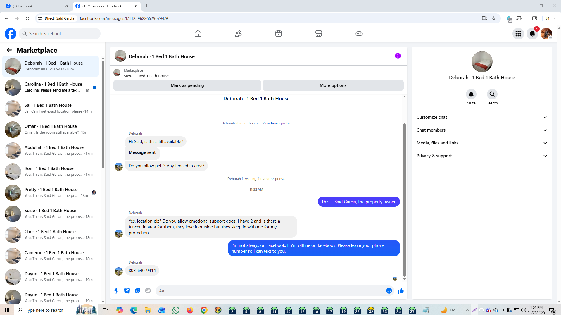The image size is (561, 315).
Task: Open the Ron 1 Bed 1 Bath House chat
Action: 51,171
